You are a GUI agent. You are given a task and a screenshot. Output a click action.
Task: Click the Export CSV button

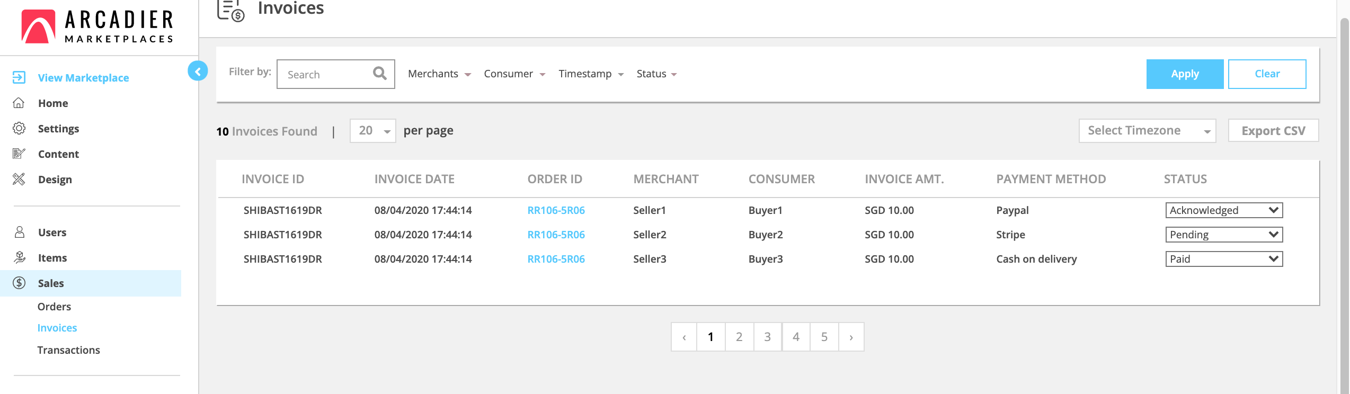[x=1273, y=131]
